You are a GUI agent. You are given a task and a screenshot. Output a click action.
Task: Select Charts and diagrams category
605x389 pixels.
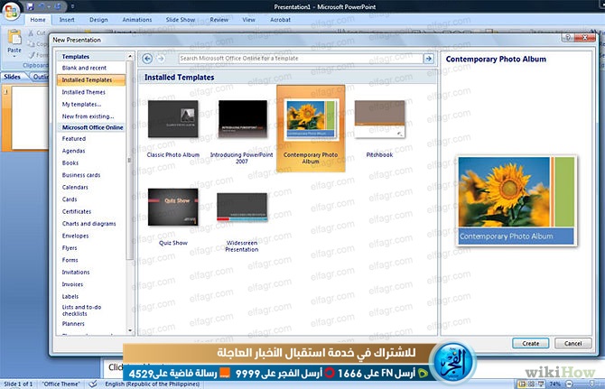click(x=89, y=224)
